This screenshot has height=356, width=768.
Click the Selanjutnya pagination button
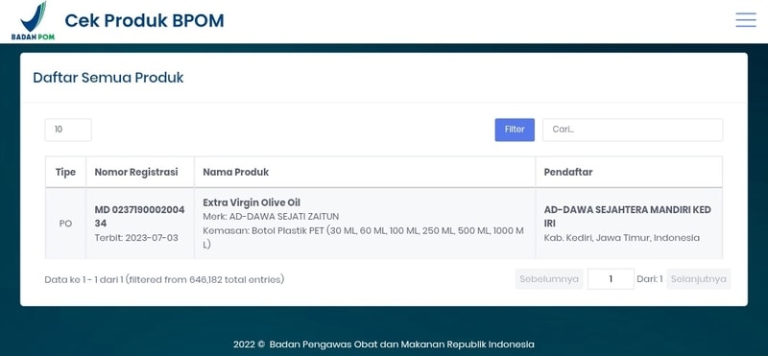pos(699,279)
